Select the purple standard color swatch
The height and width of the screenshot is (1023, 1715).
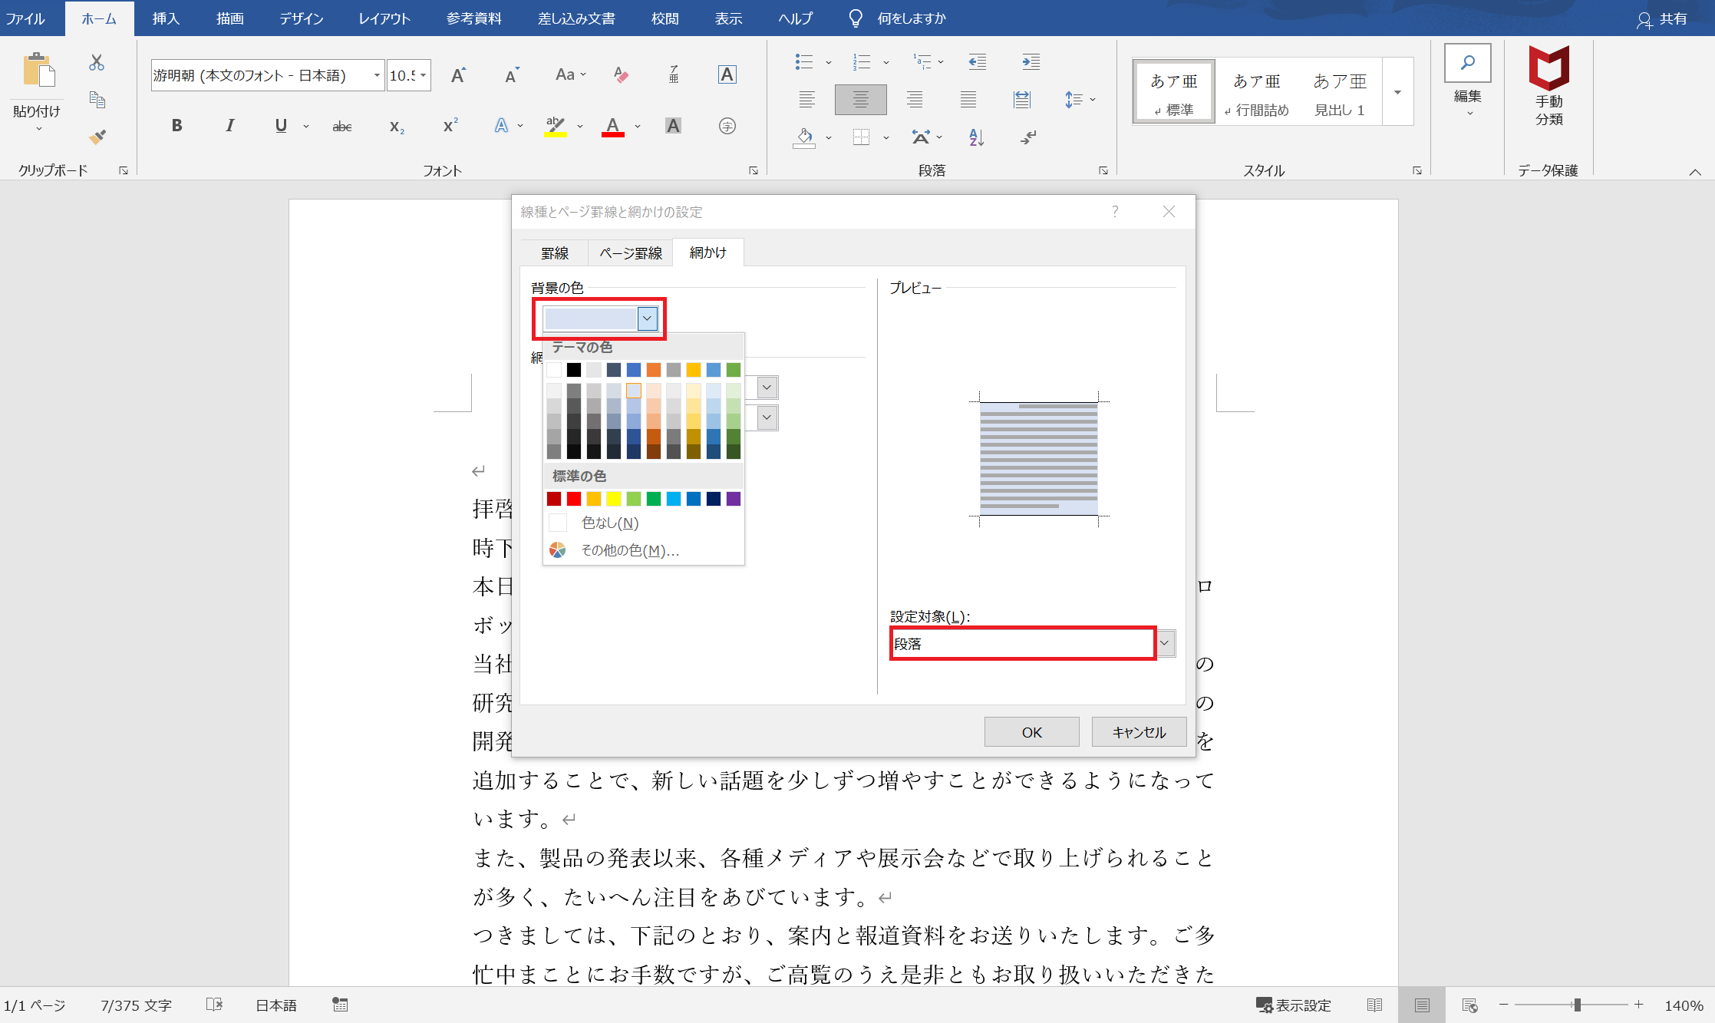(x=734, y=499)
